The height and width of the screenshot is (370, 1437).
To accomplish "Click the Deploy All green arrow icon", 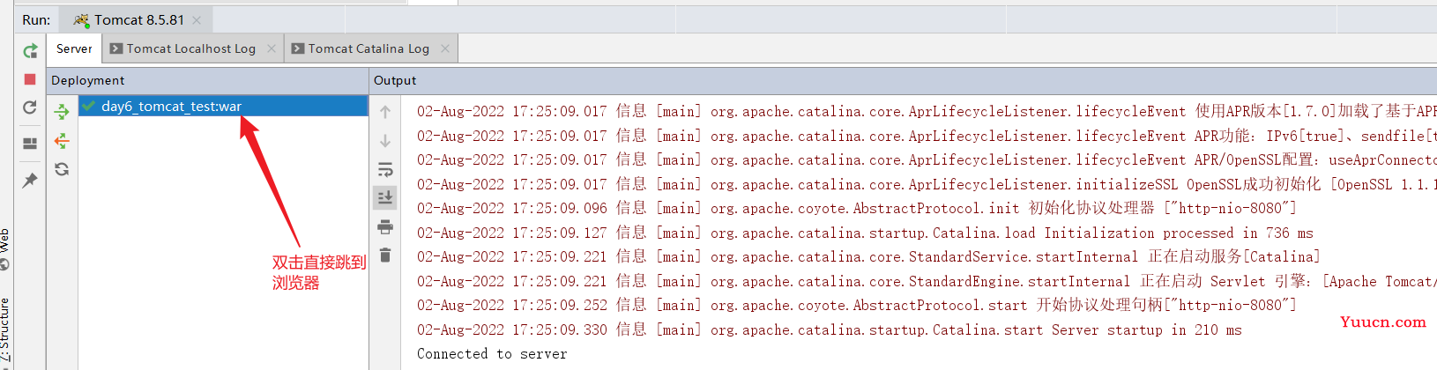I will pyautogui.click(x=62, y=112).
